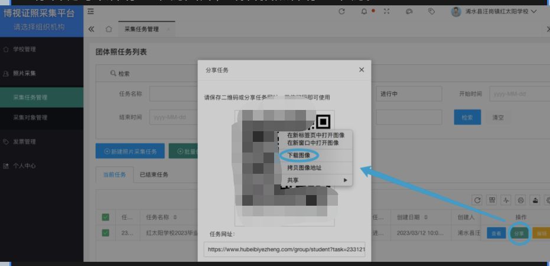The width and height of the screenshot is (550, 266).
Task: Click the 开始时间 date field
Action: [520, 94]
